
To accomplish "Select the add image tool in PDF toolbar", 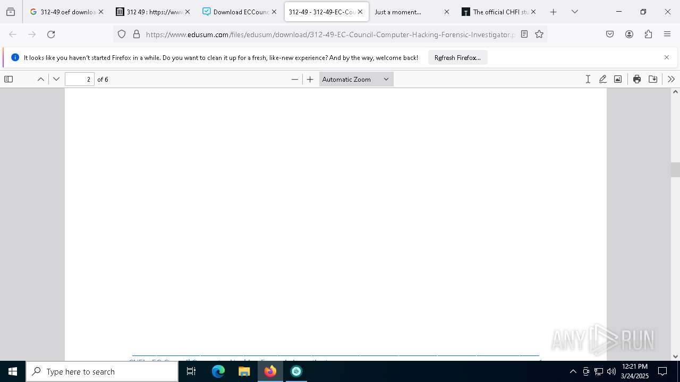I will click(x=618, y=79).
